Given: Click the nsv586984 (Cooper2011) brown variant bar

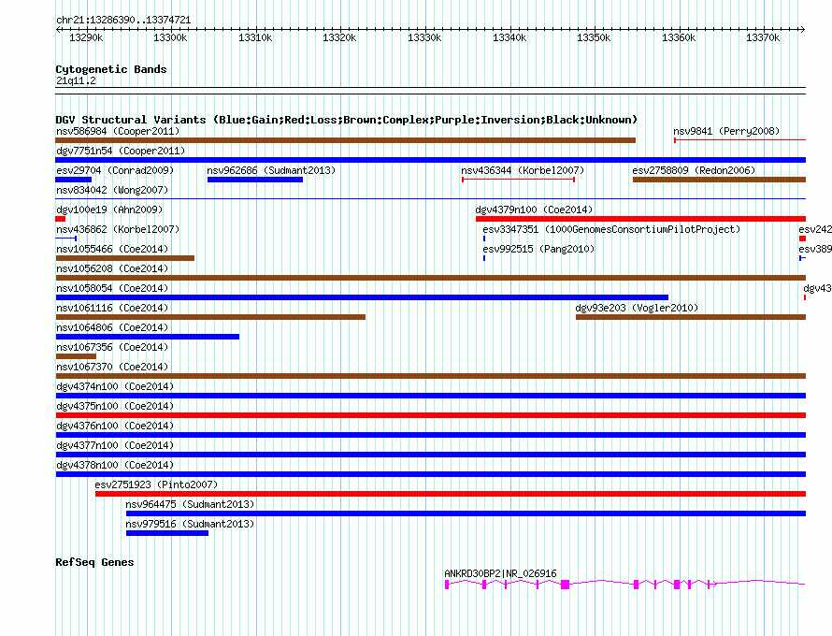Looking at the screenshot, I should (x=346, y=140).
